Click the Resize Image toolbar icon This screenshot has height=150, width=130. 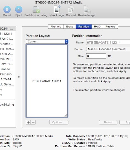pos(87,9)
